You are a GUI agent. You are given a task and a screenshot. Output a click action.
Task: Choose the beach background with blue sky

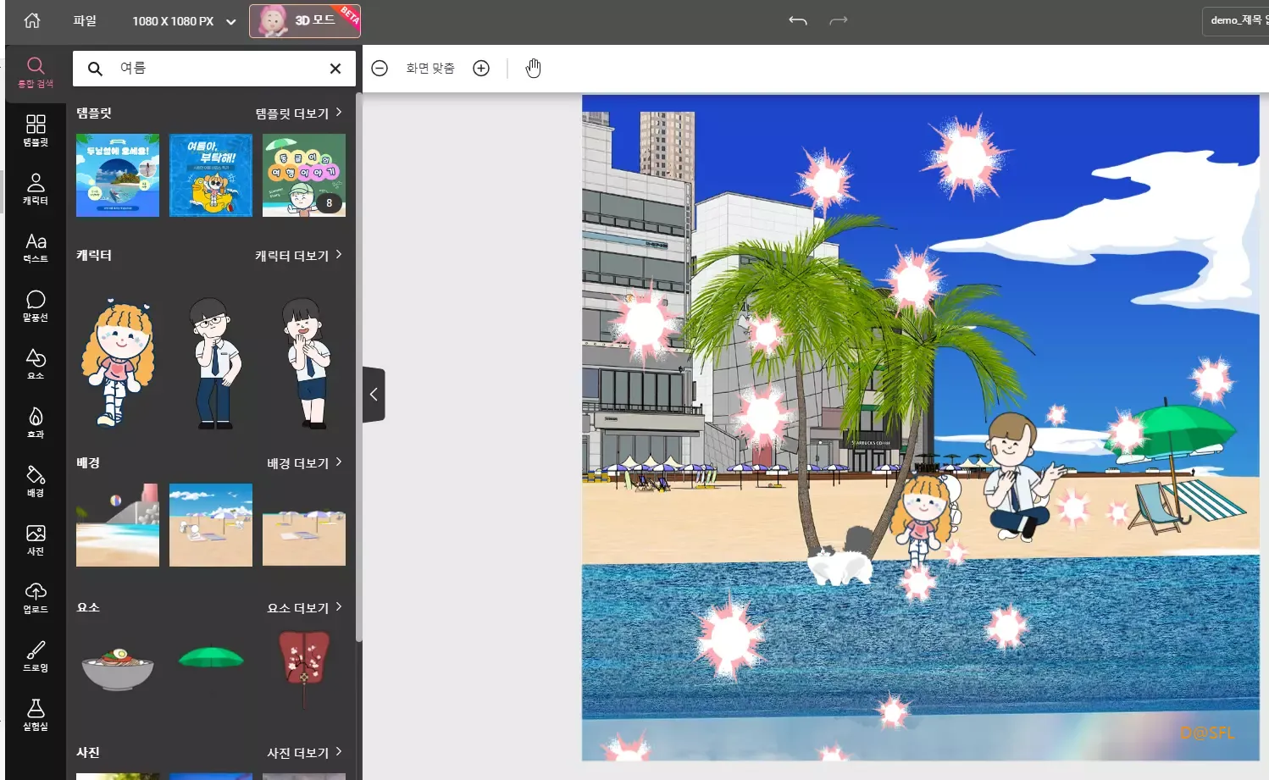[211, 525]
